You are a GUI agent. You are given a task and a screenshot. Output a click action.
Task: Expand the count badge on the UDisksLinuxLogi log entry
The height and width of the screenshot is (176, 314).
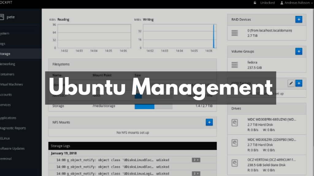[x=196, y=174]
